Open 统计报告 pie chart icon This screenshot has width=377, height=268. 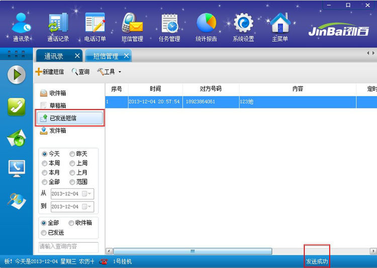(206, 26)
